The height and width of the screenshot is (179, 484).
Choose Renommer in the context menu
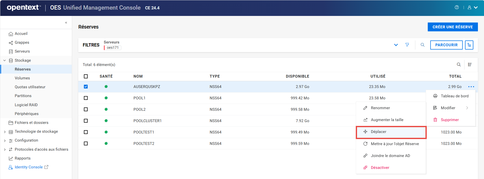coord(380,108)
